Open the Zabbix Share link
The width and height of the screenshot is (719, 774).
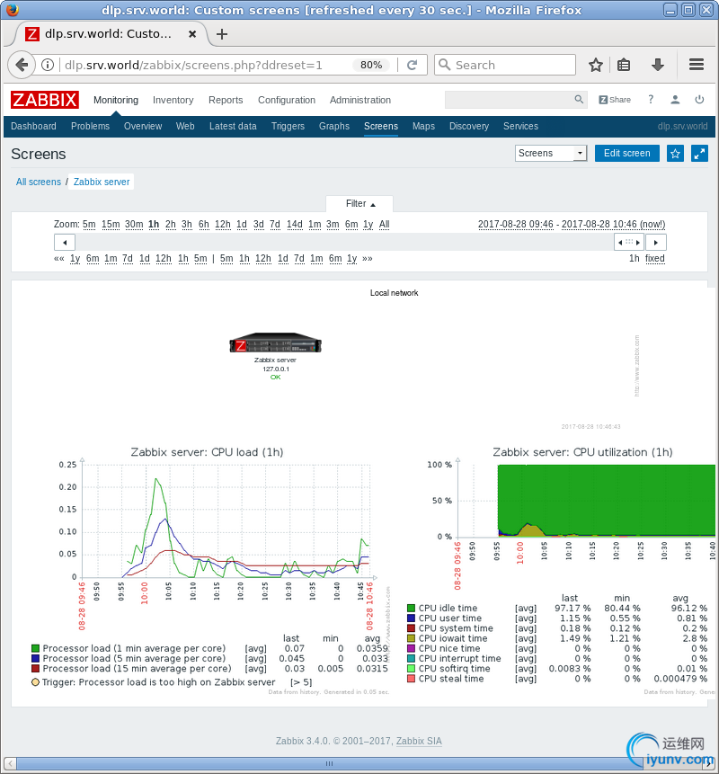[615, 100]
